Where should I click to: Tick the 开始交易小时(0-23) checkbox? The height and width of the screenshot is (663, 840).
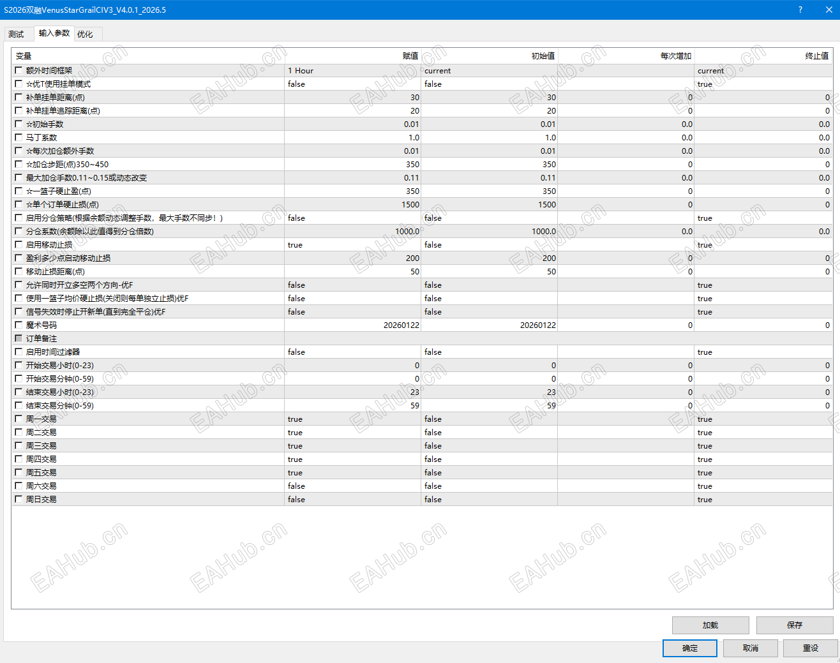(19, 365)
